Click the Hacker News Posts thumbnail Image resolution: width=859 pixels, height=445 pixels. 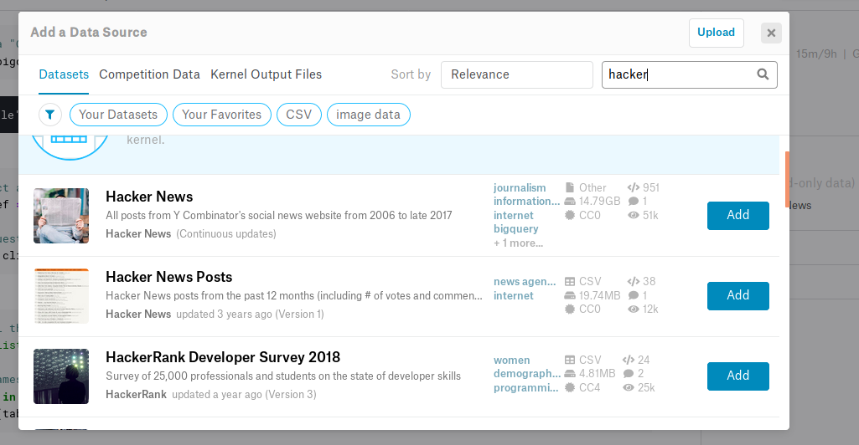(x=61, y=296)
